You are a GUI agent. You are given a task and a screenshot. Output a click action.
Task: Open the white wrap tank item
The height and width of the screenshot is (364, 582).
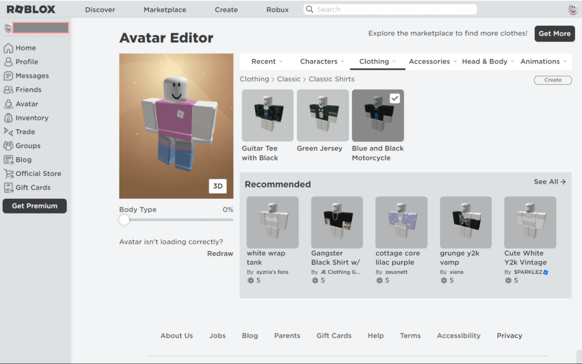pos(272,223)
